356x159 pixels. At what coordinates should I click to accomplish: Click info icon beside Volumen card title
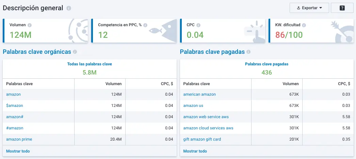pyautogui.click(x=30, y=25)
